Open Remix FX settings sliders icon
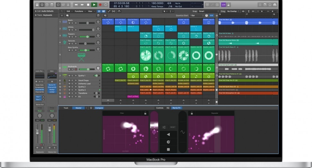Screen dimensions: 312x168 coord(164,127)
